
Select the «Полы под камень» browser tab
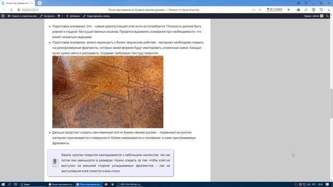17,3
